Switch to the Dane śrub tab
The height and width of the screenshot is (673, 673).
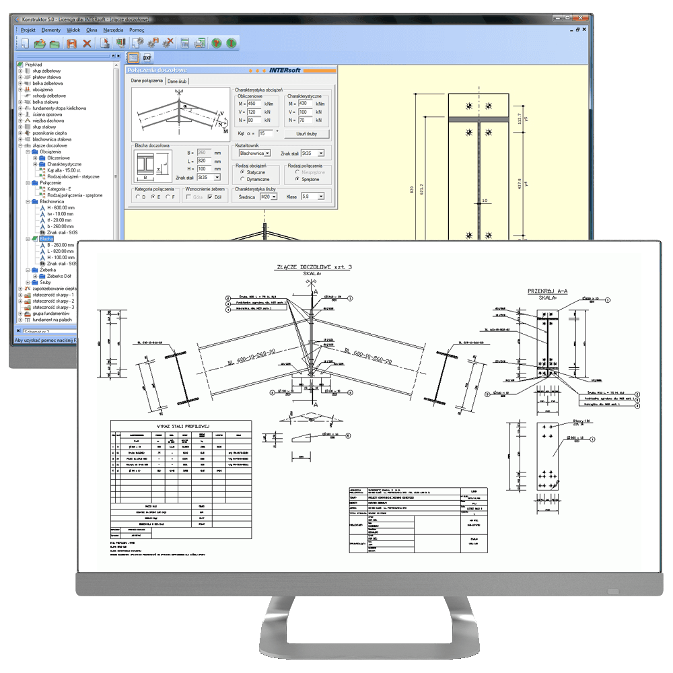pos(177,81)
